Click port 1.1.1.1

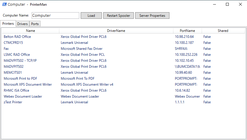[180, 102]
